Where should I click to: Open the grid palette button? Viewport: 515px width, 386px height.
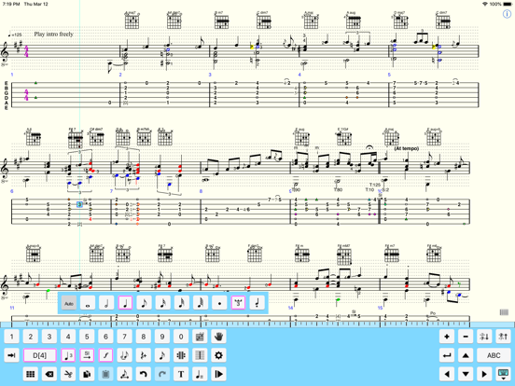point(30,374)
